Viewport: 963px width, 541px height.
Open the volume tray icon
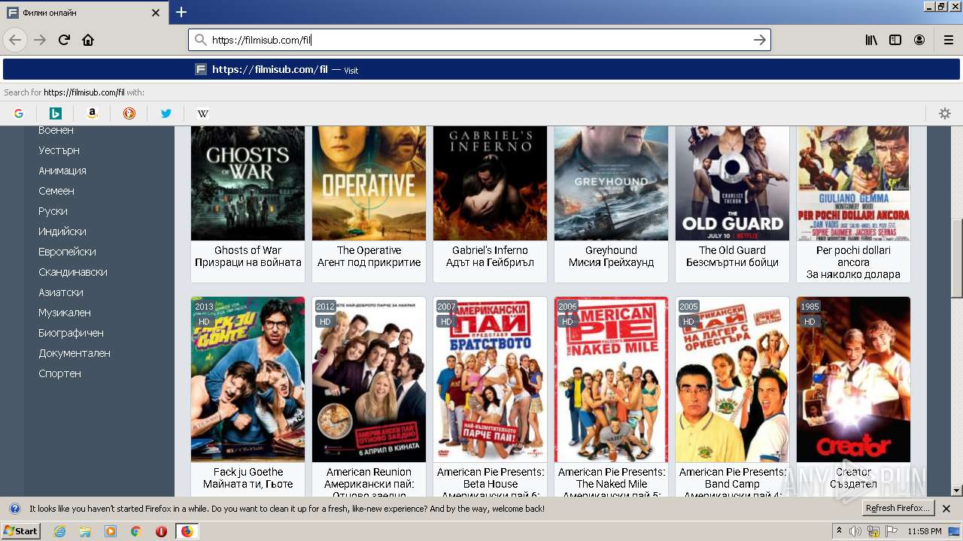[x=855, y=531]
